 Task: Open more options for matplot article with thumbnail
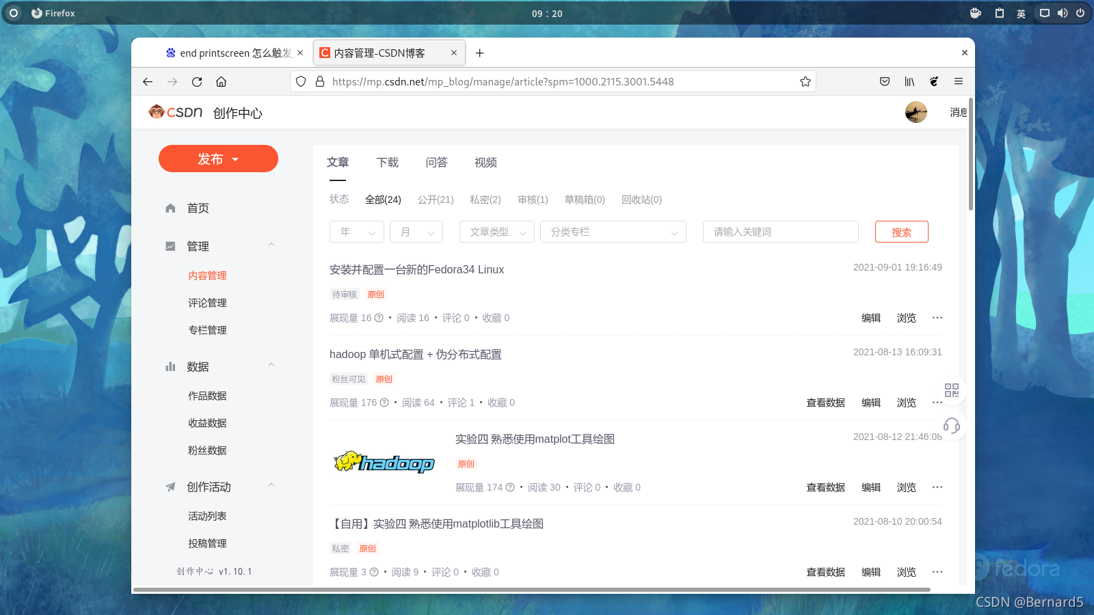click(937, 487)
